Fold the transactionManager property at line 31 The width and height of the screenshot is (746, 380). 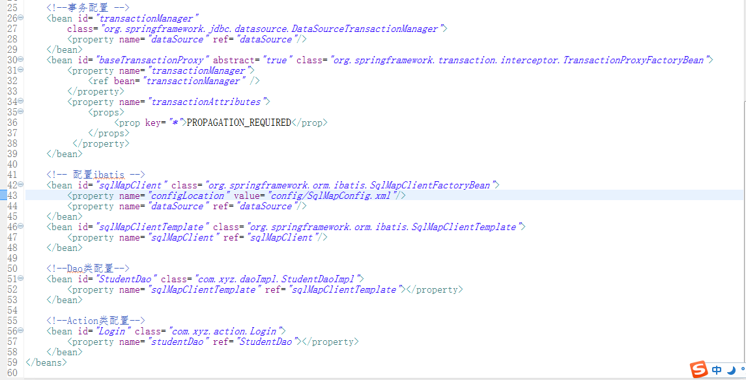point(20,70)
